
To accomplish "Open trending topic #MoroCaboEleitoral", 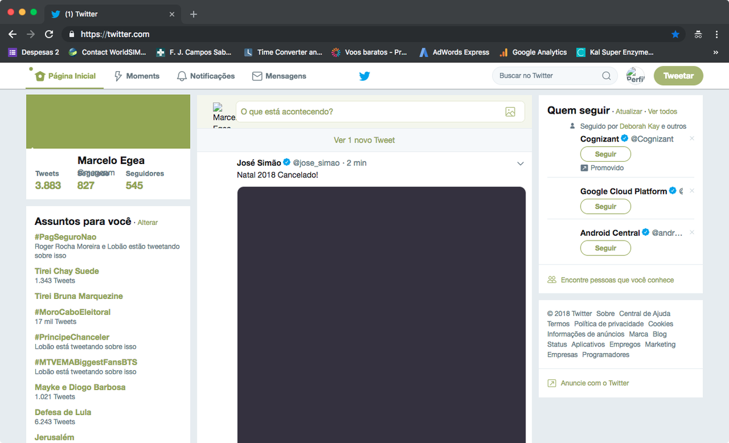I will coord(73,312).
